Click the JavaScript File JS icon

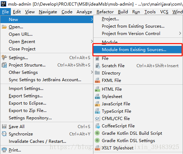click(98, 104)
